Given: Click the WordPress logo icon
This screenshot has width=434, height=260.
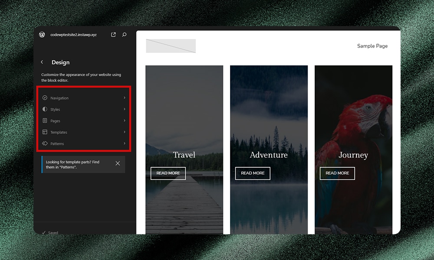Looking at the screenshot, I should 42,35.
